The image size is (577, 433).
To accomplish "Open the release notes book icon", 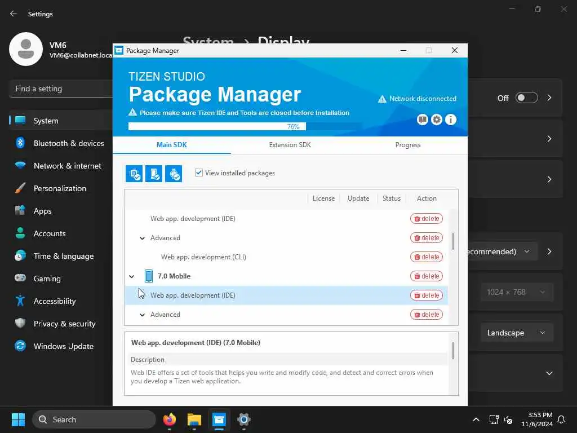I will 423,120.
